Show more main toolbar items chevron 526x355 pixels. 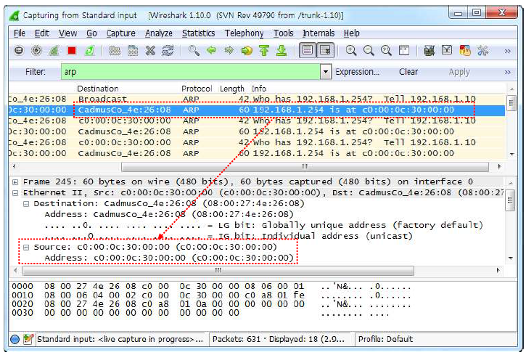pos(508,52)
